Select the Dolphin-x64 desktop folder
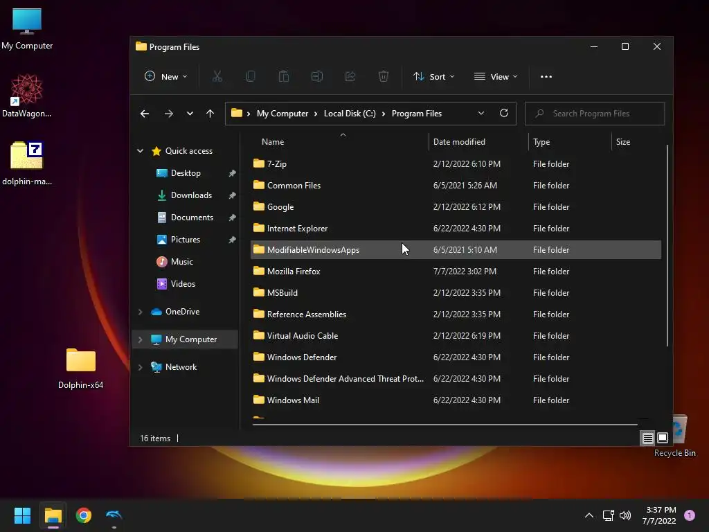The width and height of the screenshot is (709, 532). pos(81,368)
